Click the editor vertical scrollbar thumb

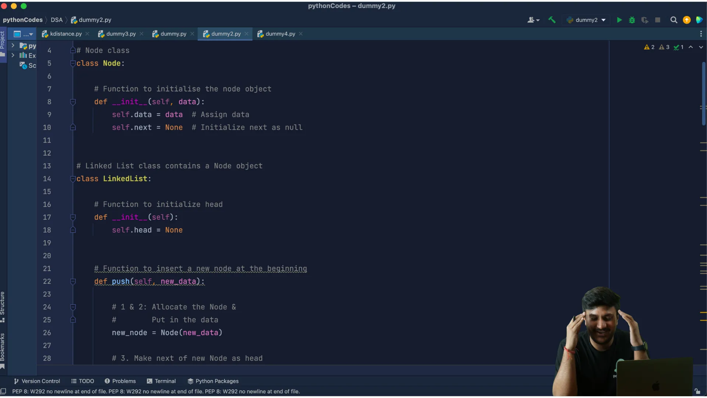pos(703,94)
